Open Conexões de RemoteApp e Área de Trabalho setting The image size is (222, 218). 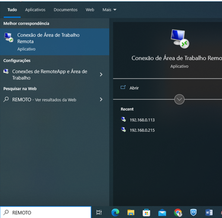(54, 75)
